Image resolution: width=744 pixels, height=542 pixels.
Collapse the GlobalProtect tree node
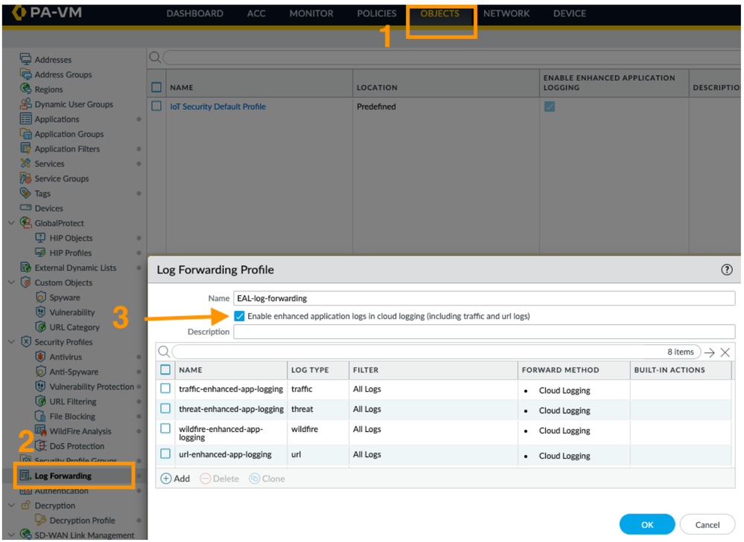tap(11, 223)
